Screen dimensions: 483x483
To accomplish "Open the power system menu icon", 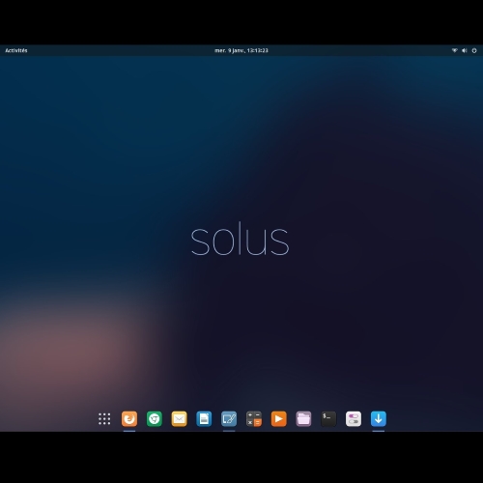I will click(x=474, y=50).
